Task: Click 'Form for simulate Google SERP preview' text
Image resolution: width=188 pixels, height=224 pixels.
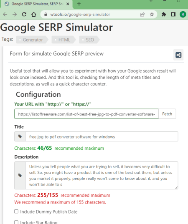Action: click(57, 54)
